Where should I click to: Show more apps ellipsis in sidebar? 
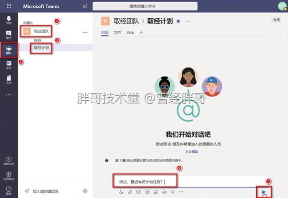[9, 95]
